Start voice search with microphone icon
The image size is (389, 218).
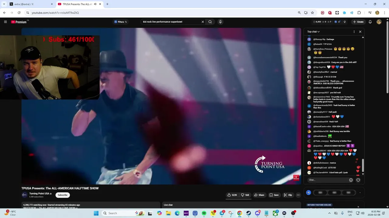point(220,22)
